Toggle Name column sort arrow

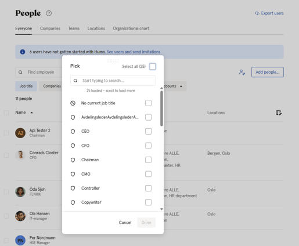[31, 113]
